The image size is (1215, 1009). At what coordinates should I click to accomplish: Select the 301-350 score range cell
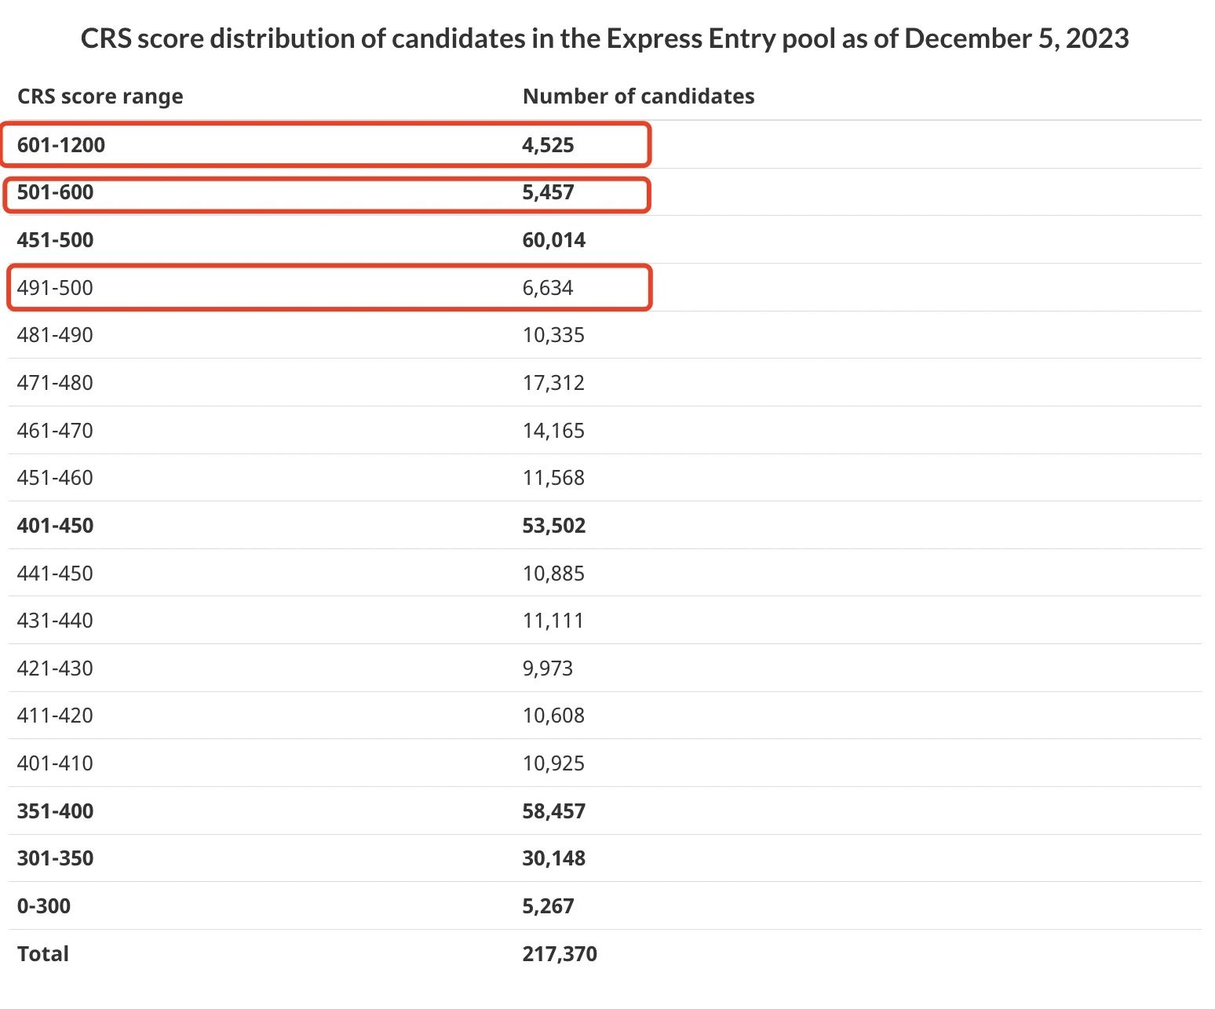tap(55, 858)
